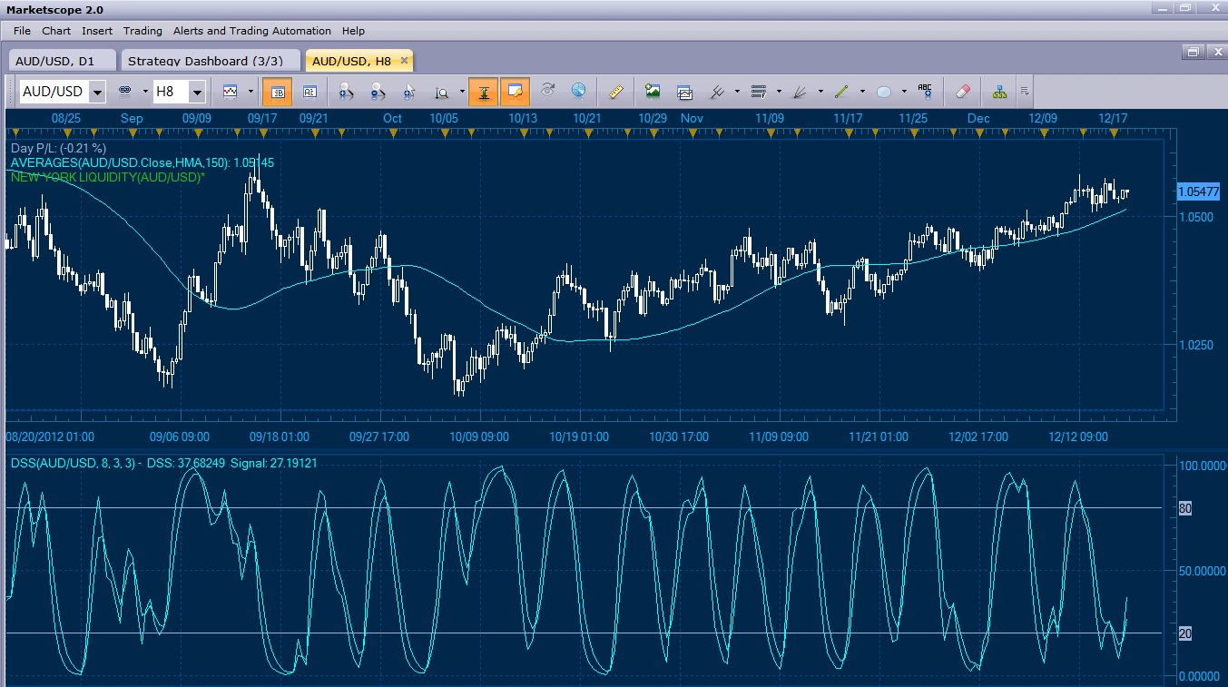Screen dimensions: 1228x687
Task: Open Alerts and Trading Automation menu
Action: [x=252, y=31]
